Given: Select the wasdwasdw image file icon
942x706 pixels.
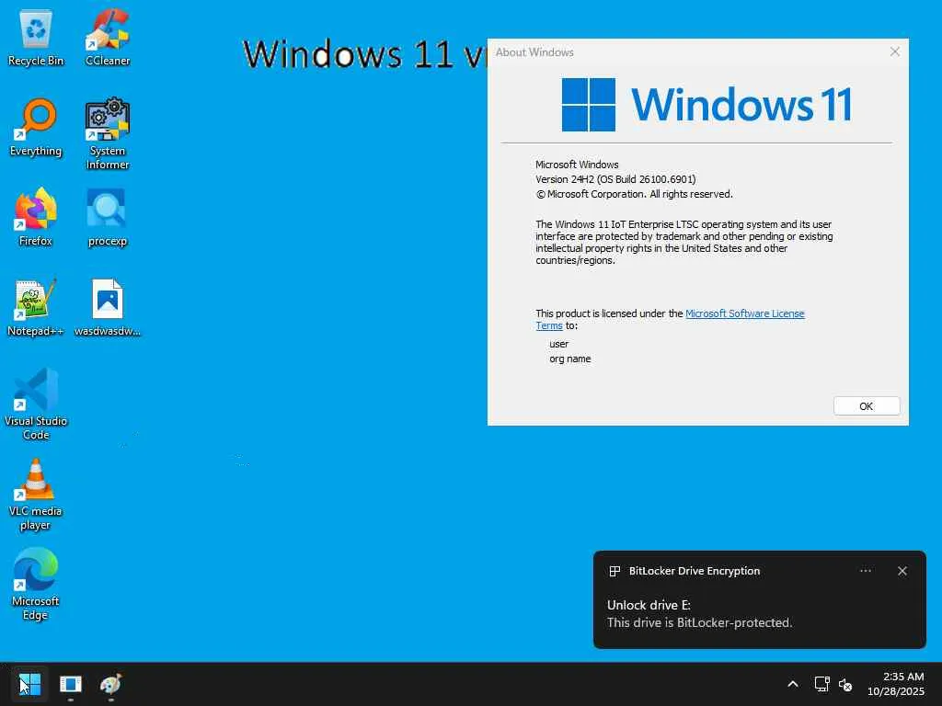Looking at the screenshot, I should click(108, 307).
